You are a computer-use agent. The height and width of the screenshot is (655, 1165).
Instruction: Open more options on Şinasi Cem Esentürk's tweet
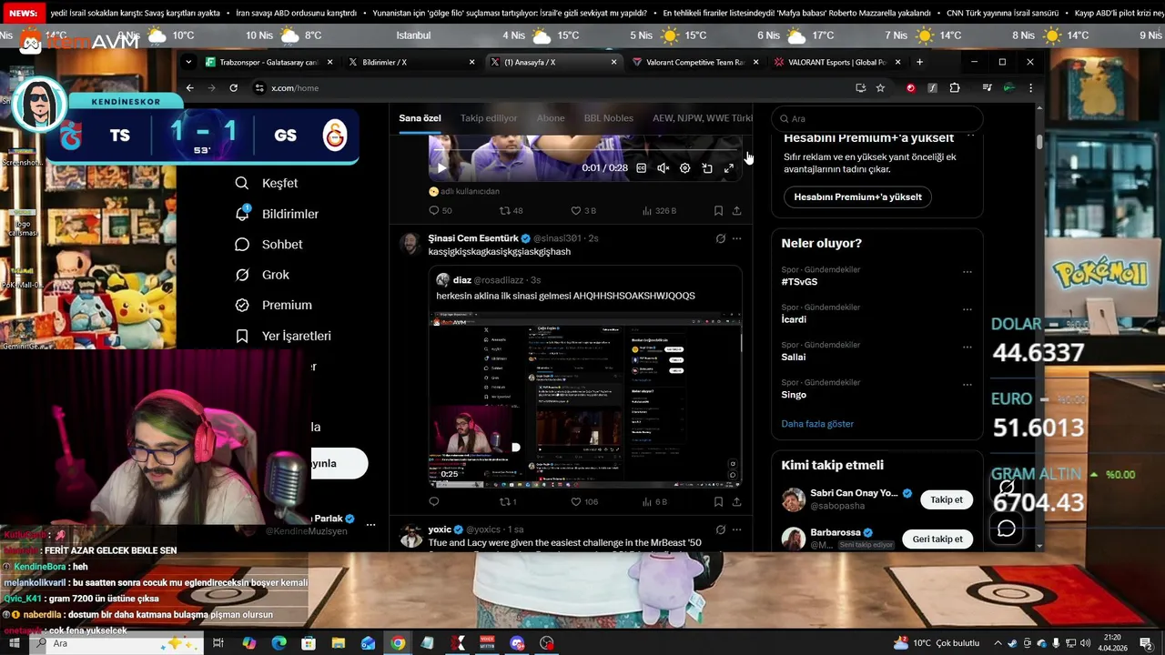coord(736,238)
